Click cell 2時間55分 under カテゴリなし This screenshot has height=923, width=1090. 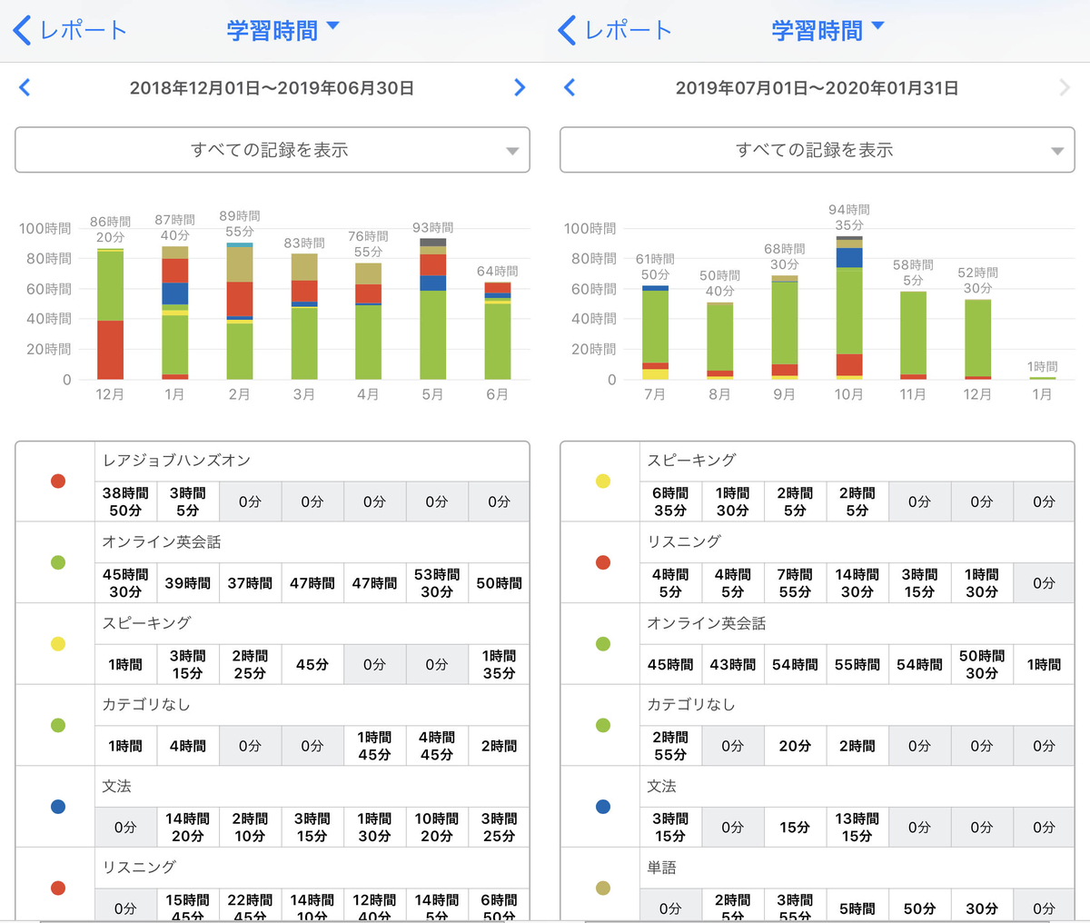pos(670,746)
